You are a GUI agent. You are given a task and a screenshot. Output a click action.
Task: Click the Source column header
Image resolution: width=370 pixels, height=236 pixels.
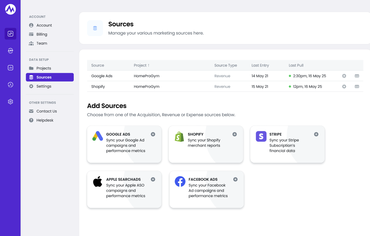(x=97, y=65)
